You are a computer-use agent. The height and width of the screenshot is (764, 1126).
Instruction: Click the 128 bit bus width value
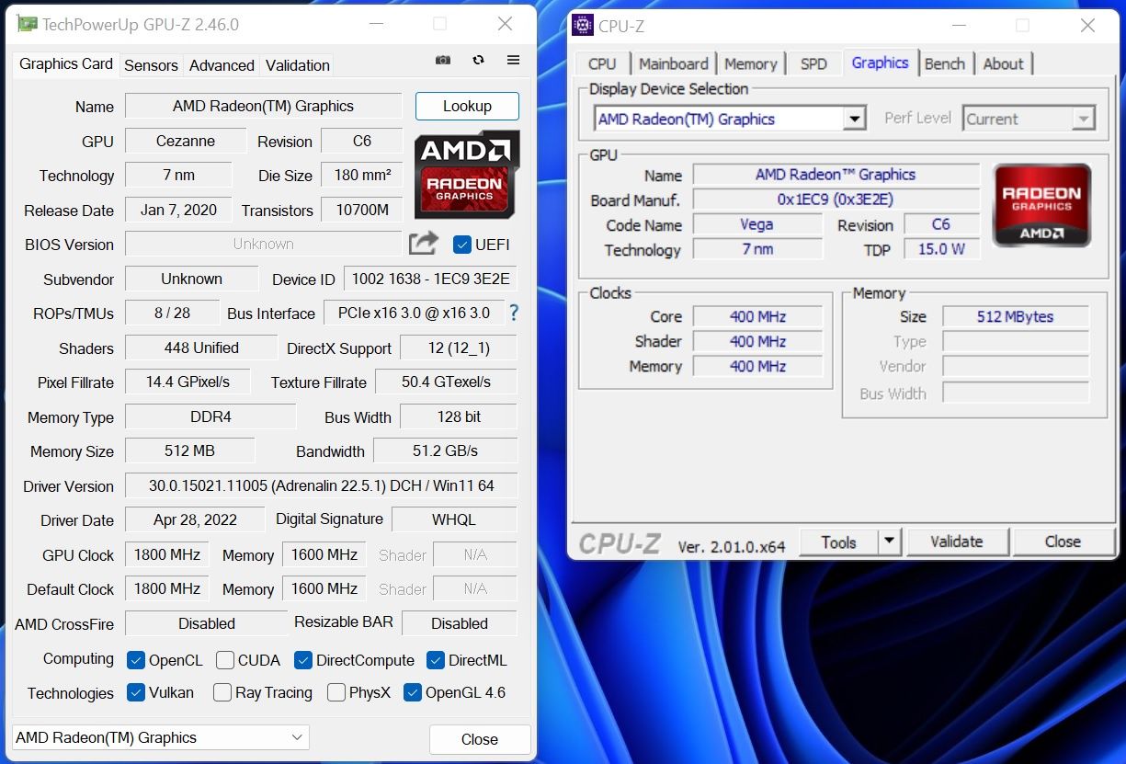click(x=459, y=416)
